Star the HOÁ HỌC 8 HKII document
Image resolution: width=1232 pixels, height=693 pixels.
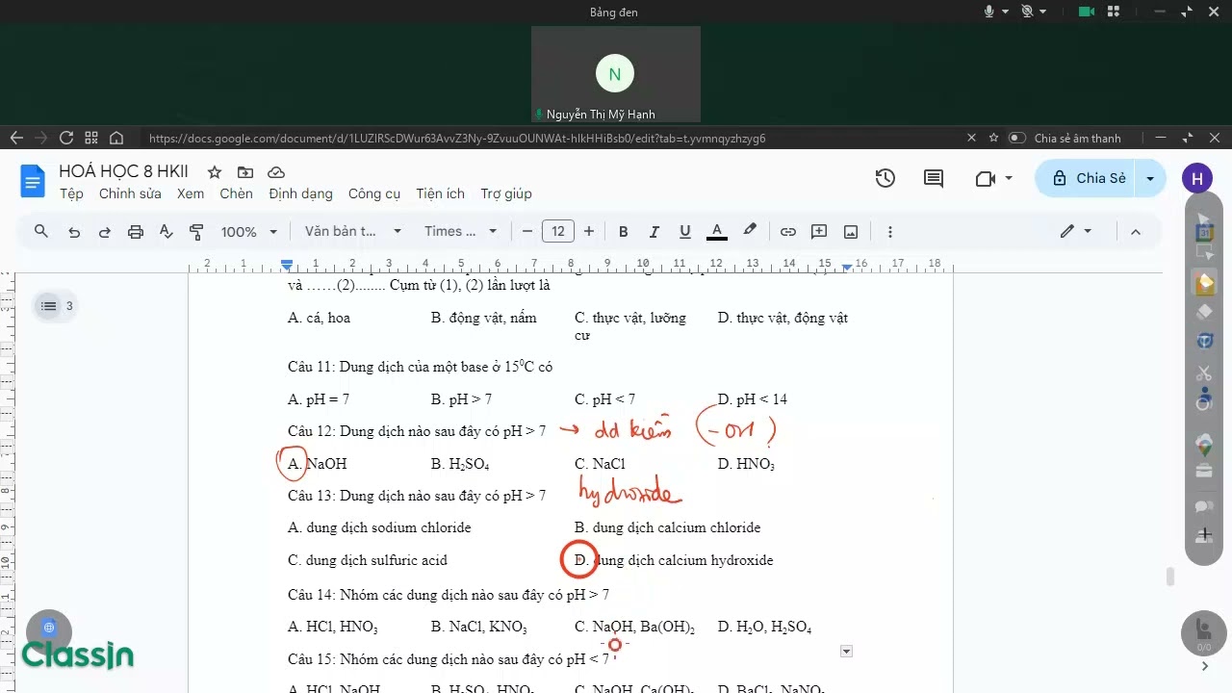click(x=215, y=172)
